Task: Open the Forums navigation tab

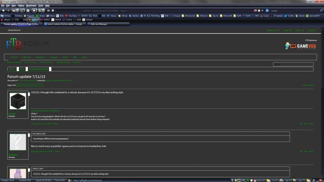Action: [14, 57]
